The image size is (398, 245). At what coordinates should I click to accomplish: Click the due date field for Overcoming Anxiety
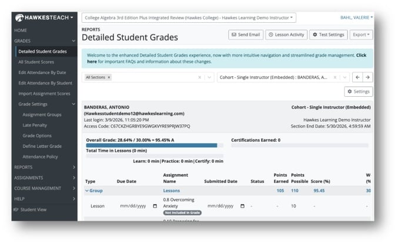133,206
